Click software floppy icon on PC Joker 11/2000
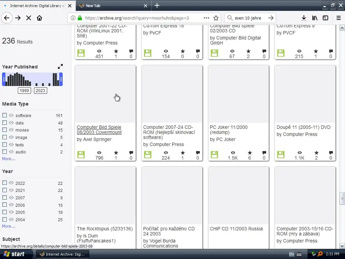Viewport: 345px width, 259px height. (x=214, y=154)
